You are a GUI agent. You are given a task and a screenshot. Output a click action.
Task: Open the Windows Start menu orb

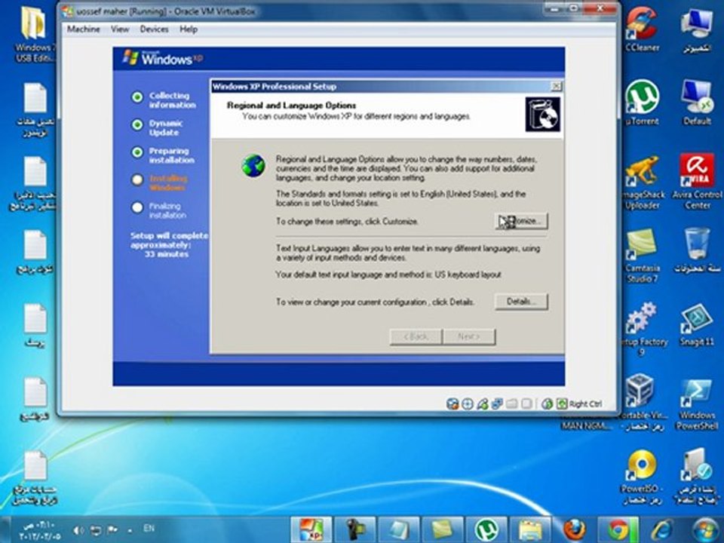706,529
